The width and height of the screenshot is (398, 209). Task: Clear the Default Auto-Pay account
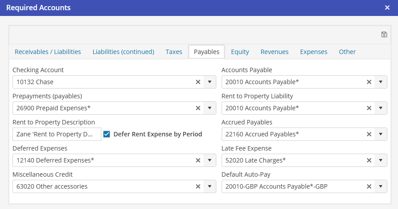[x=369, y=186]
